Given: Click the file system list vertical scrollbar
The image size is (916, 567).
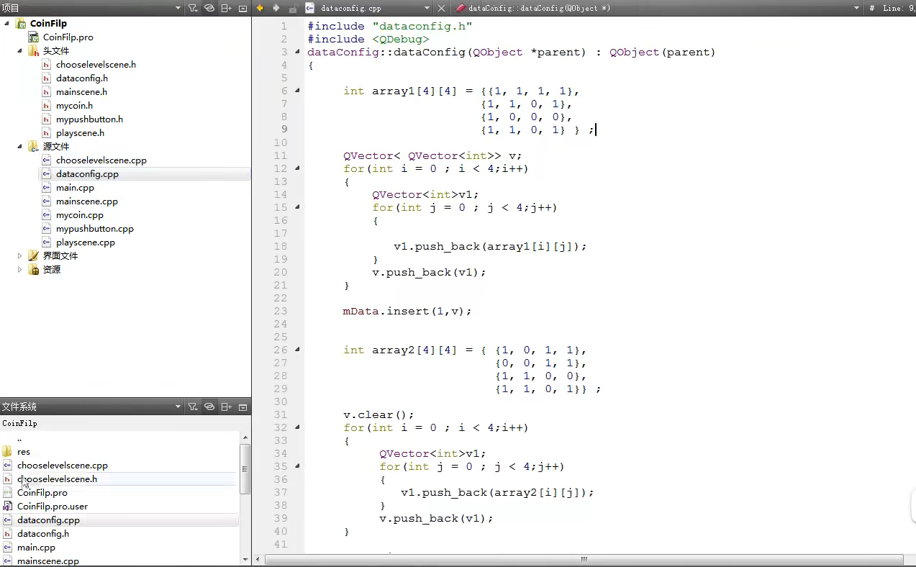Looking at the screenshot, I should (245, 468).
